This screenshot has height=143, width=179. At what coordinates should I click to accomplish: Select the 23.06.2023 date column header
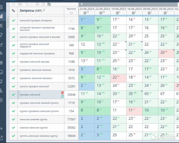[x=86, y=9]
